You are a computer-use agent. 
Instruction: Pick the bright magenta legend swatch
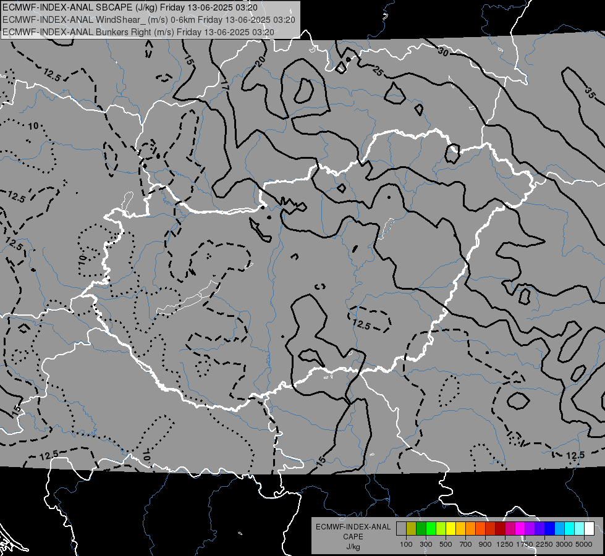click(x=520, y=528)
